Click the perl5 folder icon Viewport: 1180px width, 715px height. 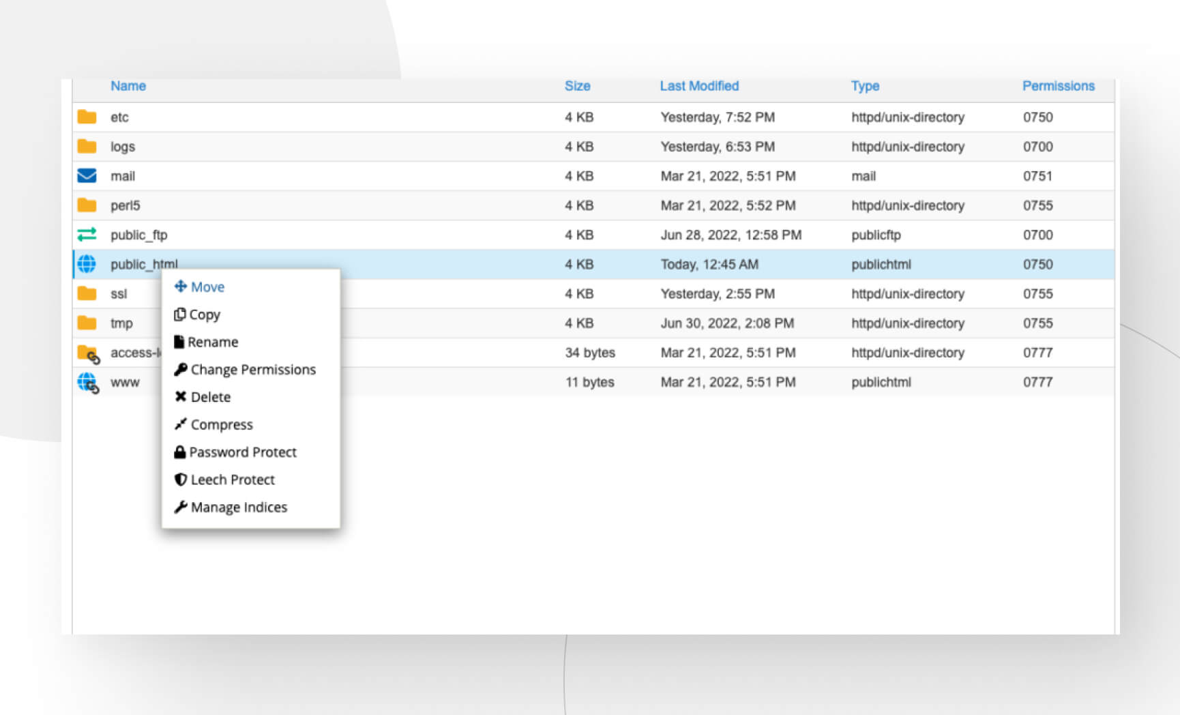pyautogui.click(x=87, y=205)
